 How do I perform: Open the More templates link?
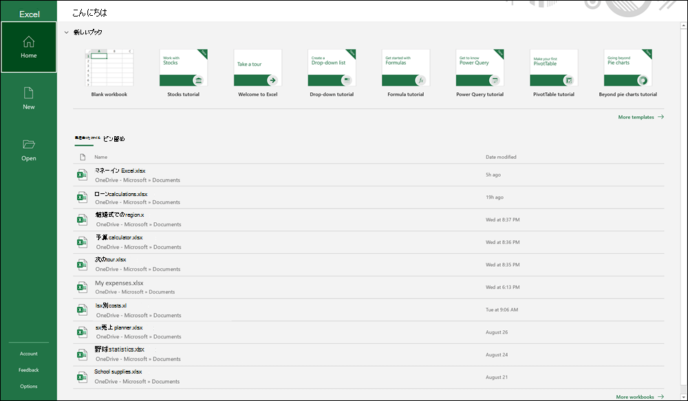[641, 117]
